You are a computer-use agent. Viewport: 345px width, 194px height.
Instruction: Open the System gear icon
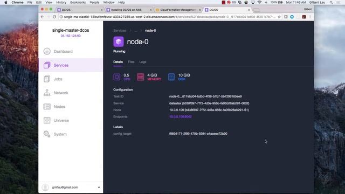47,134
